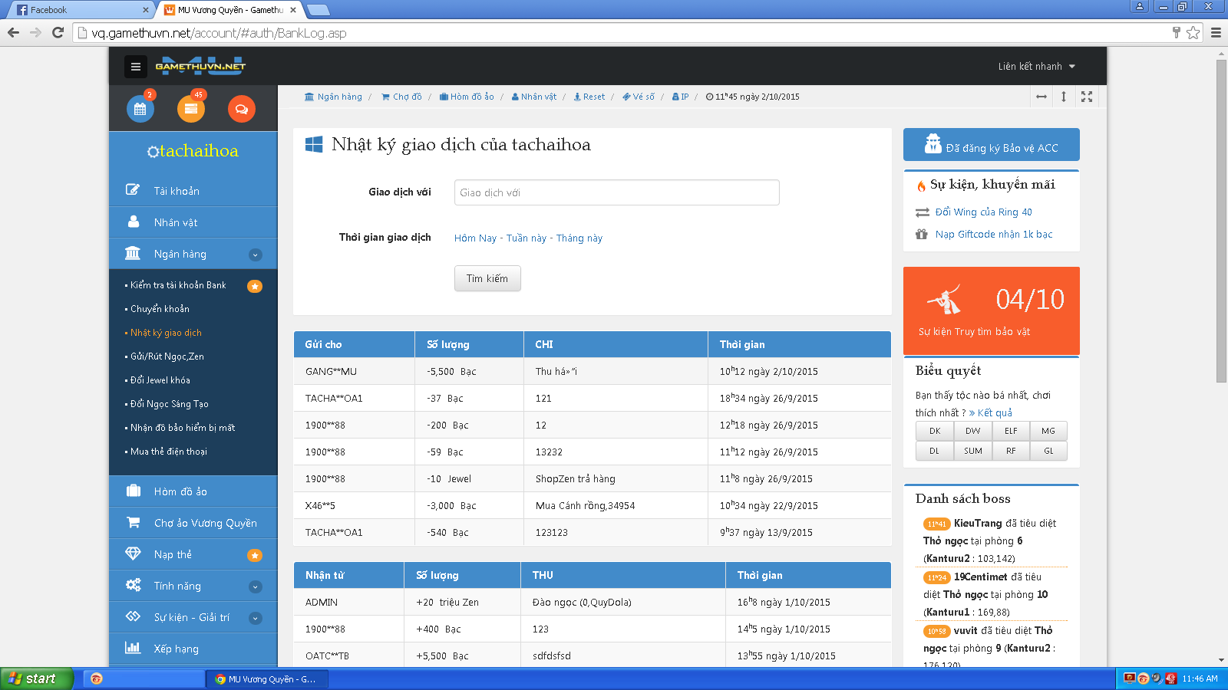This screenshot has width=1228, height=690.
Task: Open the calendar notifications icon
Action: [x=140, y=109]
